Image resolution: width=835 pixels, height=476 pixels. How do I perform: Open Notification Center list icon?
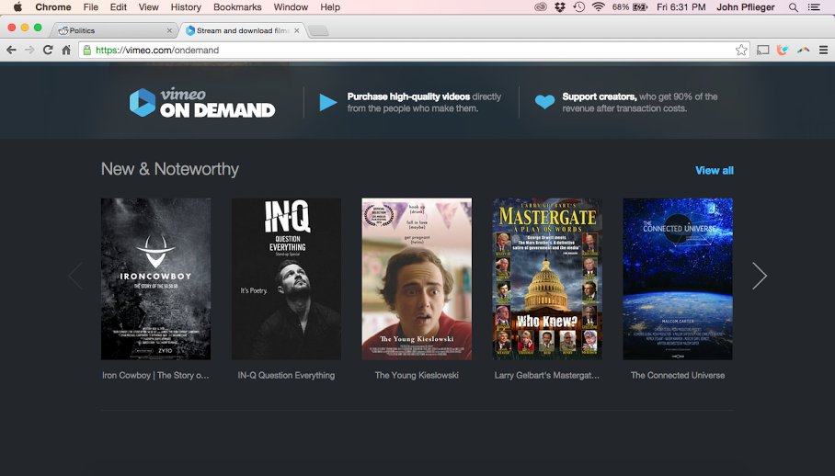[814, 7]
